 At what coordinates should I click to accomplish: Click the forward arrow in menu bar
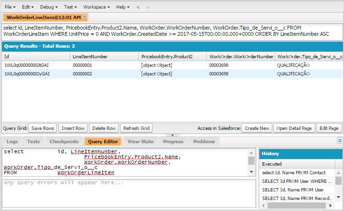147,7
